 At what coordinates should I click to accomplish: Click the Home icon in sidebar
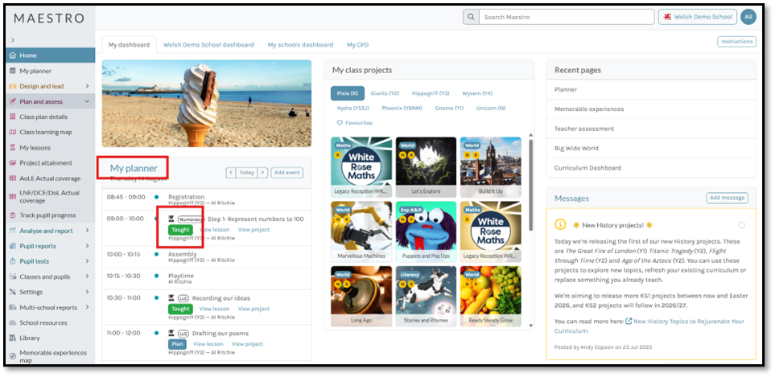pyautogui.click(x=12, y=55)
